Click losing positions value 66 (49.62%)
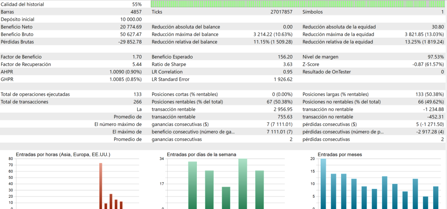Viewport: 447px width, 209px height. click(x=431, y=102)
